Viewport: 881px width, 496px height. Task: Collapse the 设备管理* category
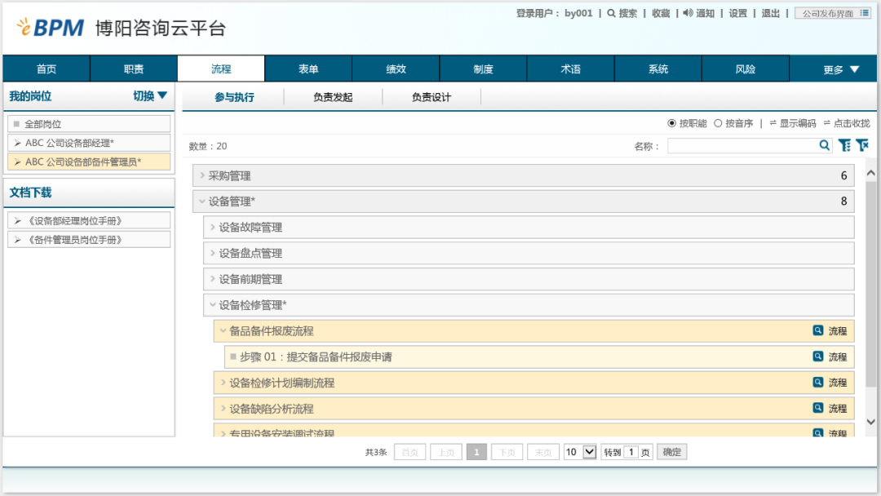pyautogui.click(x=201, y=201)
